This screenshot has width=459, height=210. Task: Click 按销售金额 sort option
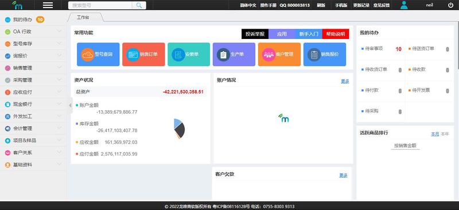pos(405,146)
